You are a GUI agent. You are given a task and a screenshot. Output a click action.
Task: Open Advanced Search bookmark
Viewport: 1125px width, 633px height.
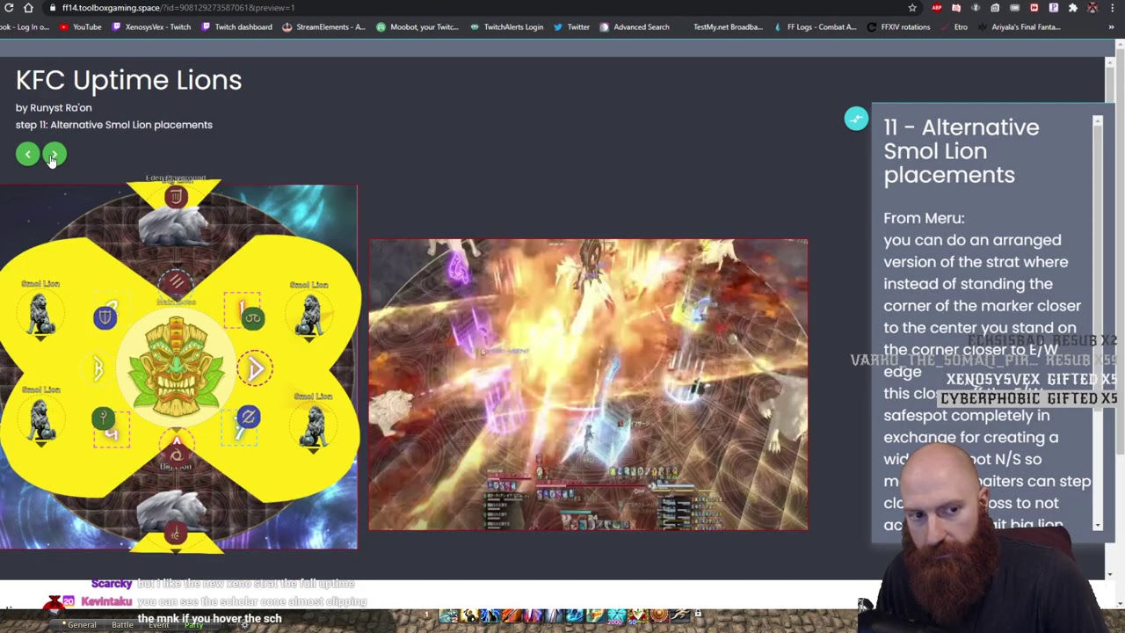tap(634, 27)
